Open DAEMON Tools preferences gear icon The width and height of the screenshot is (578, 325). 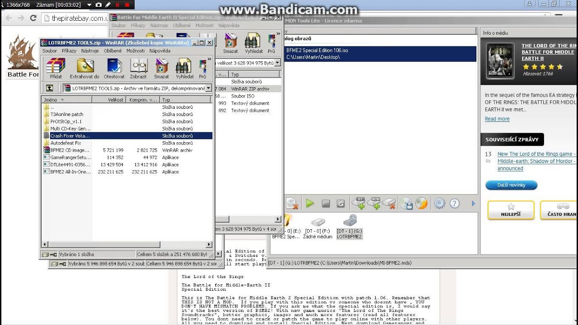tap(439, 204)
